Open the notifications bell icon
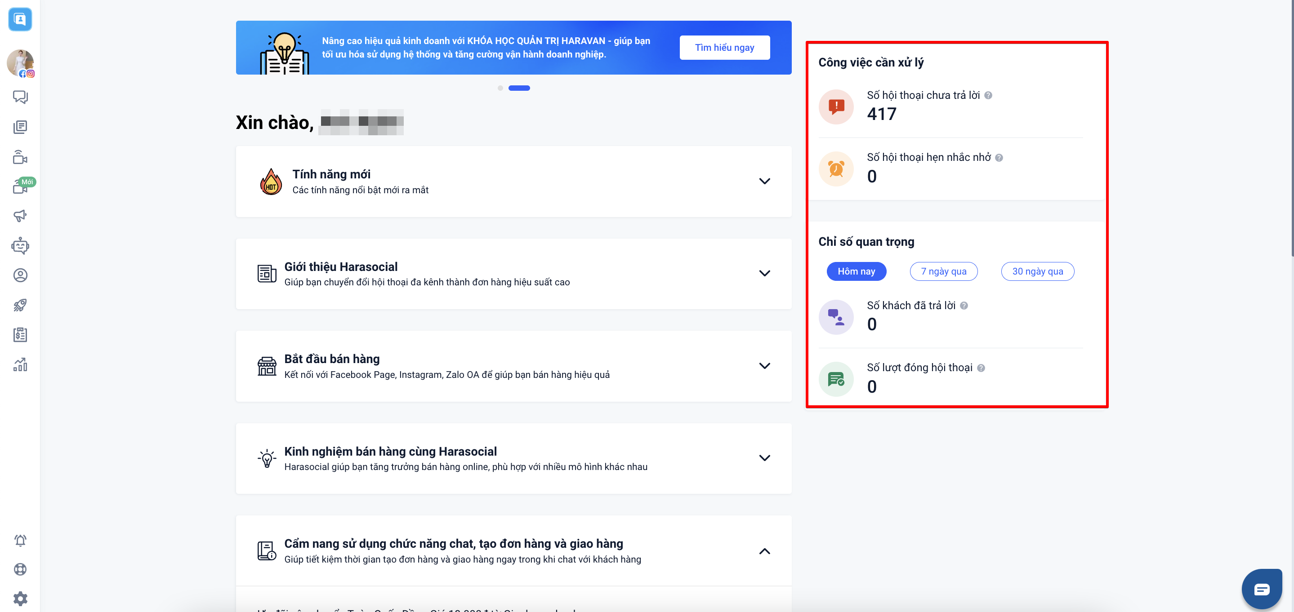1294x612 pixels. point(20,540)
